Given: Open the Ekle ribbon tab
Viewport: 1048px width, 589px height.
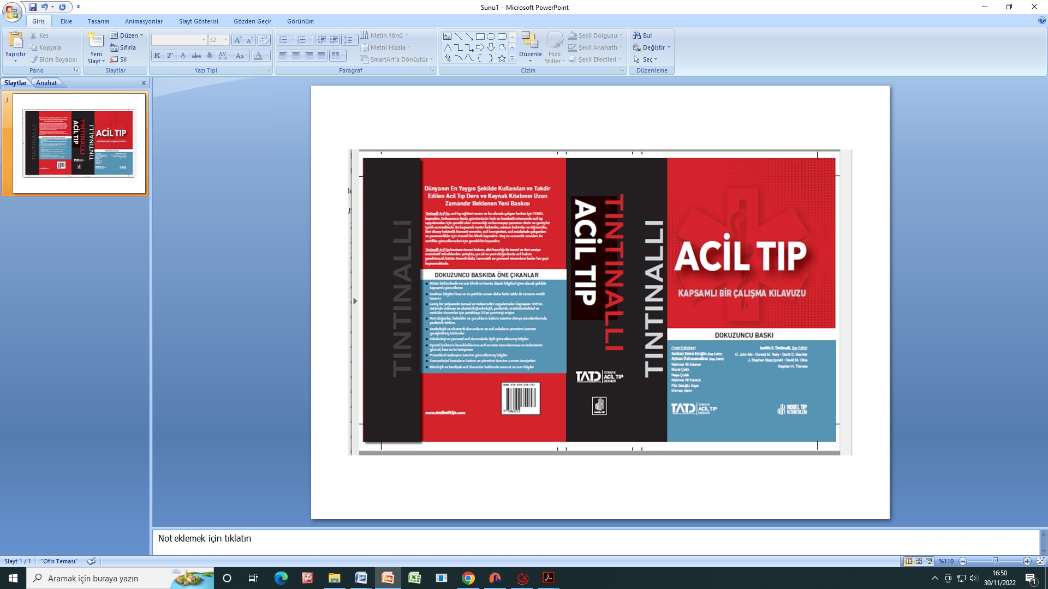Looking at the screenshot, I should (66, 21).
